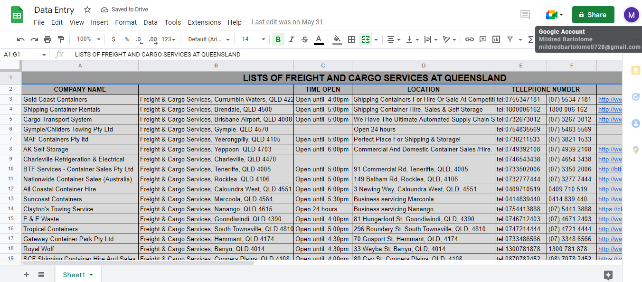Open the Extensions menu
Viewport: 642px width, 282px height.
tap(204, 22)
